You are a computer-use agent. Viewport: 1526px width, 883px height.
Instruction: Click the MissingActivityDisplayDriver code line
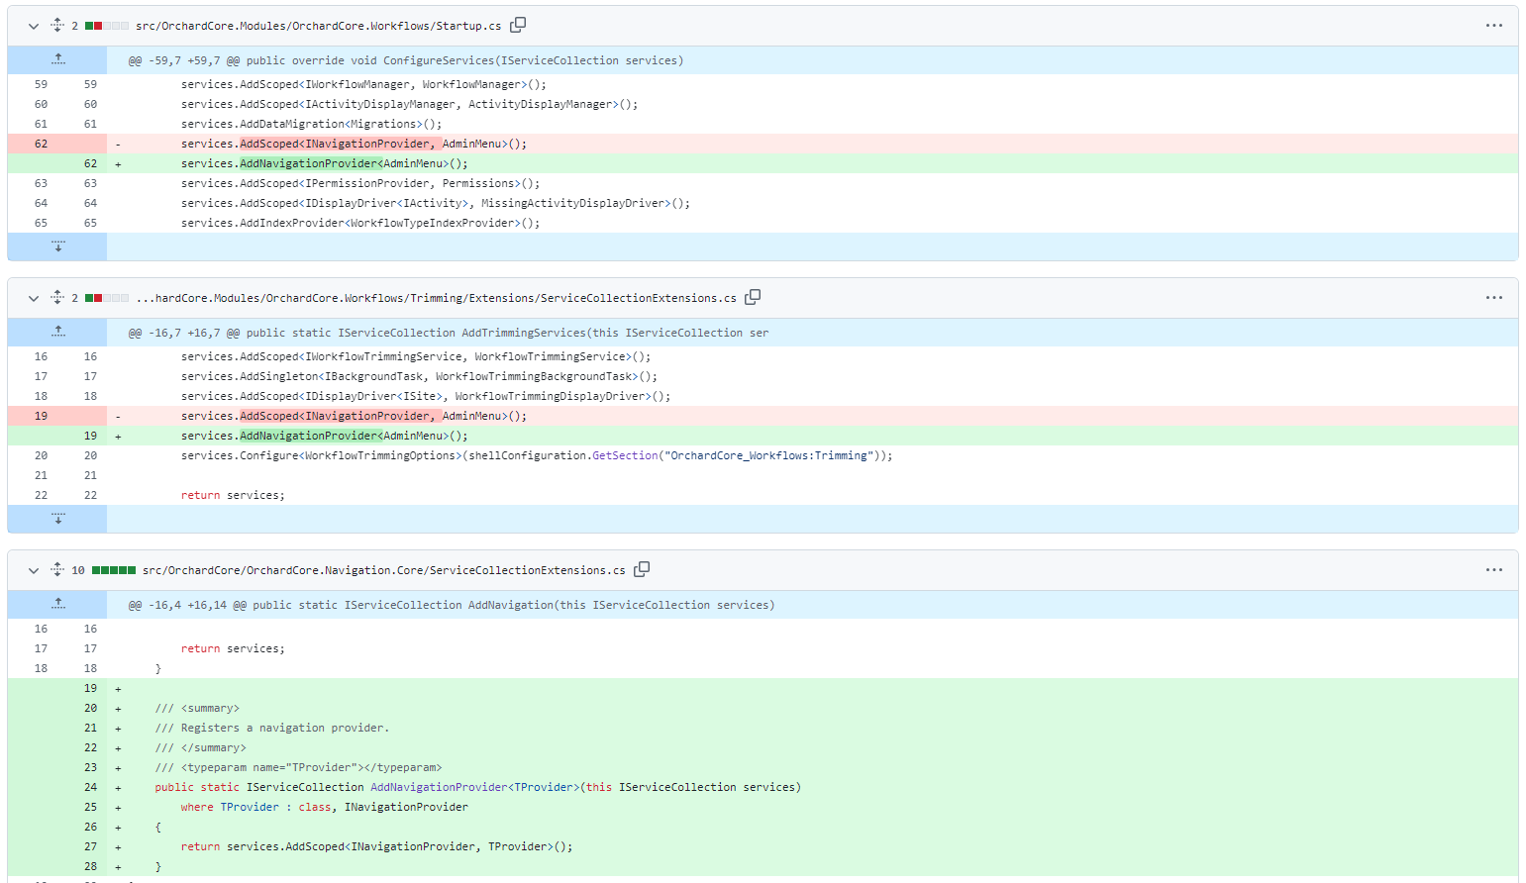pyautogui.click(x=436, y=203)
